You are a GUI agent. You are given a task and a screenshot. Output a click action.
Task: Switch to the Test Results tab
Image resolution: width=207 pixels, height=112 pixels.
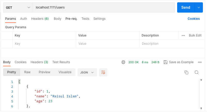coord(61,62)
